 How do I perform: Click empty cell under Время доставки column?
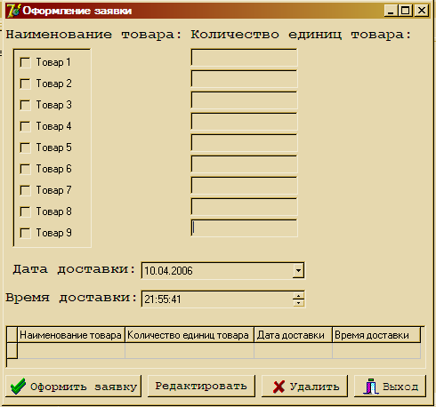click(x=376, y=351)
